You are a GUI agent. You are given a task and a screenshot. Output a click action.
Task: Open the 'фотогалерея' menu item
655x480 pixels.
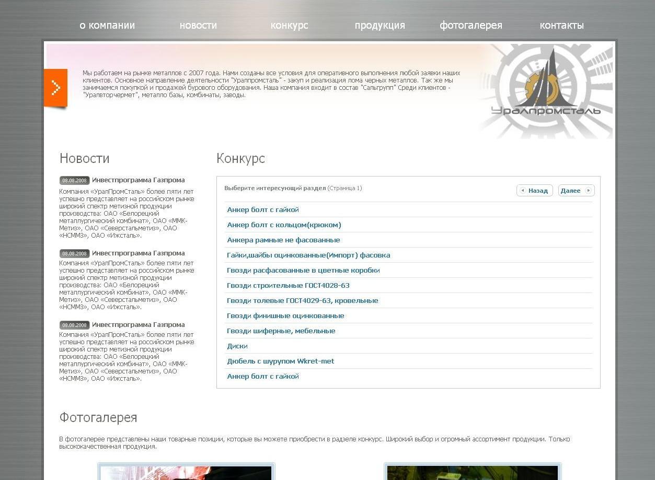(471, 26)
